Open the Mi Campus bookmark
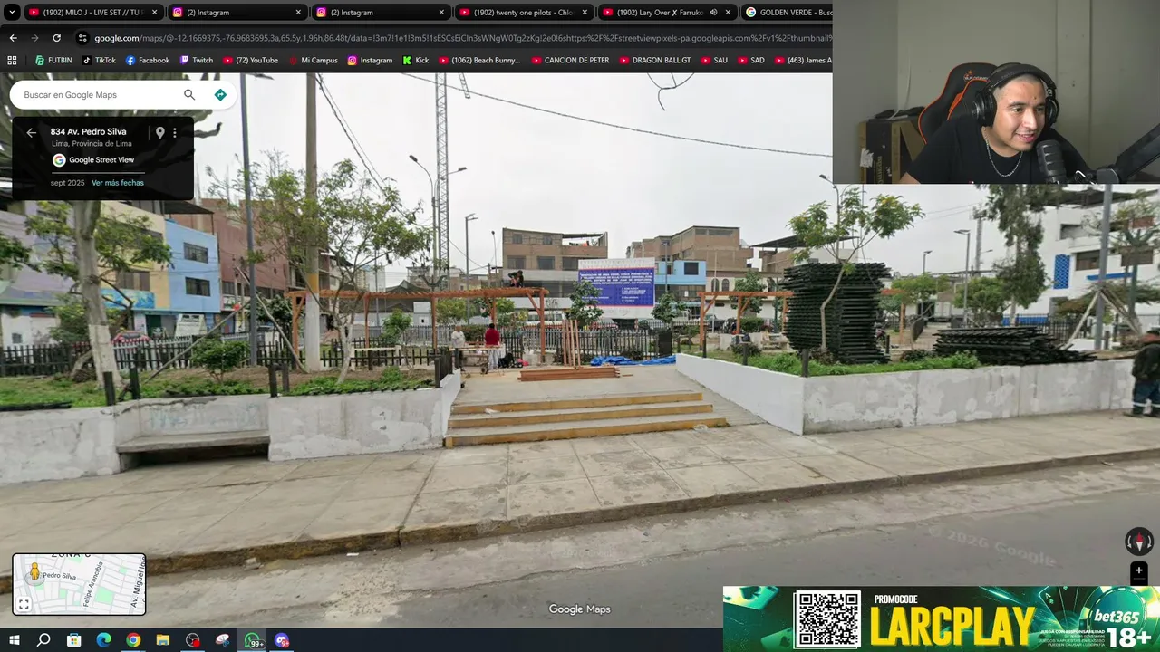1160x652 pixels. (x=313, y=60)
